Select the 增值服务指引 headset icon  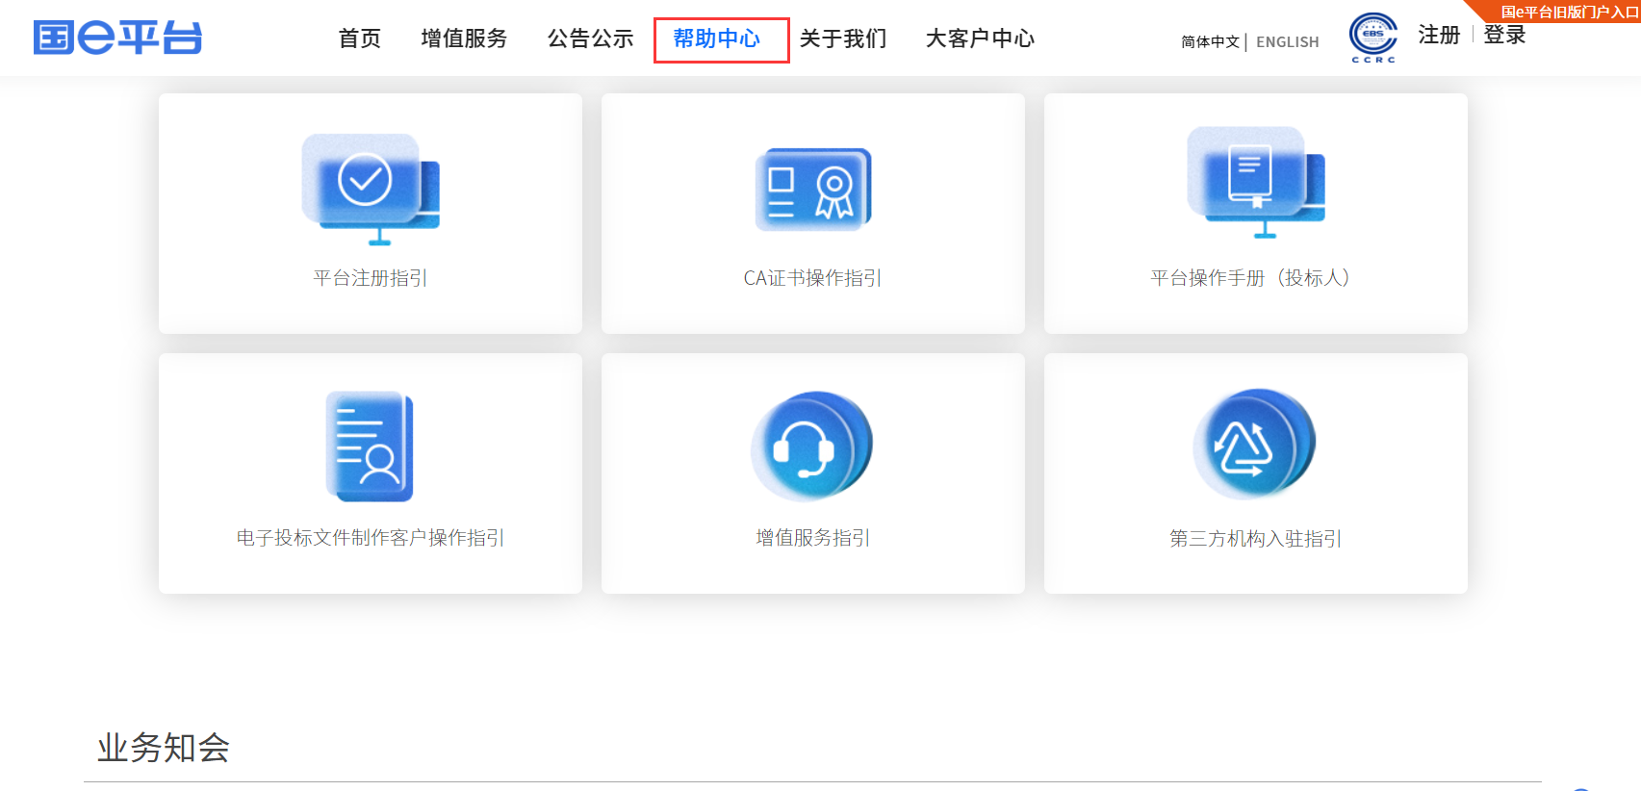click(811, 447)
